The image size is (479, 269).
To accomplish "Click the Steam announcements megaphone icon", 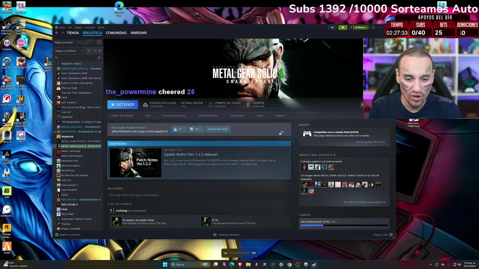I will [332, 27].
